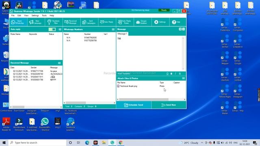Open the Numbers Filter tool
Image resolution: width=260 pixels, height=146 pixels.
pyautogui.click(x=54, y=22)
